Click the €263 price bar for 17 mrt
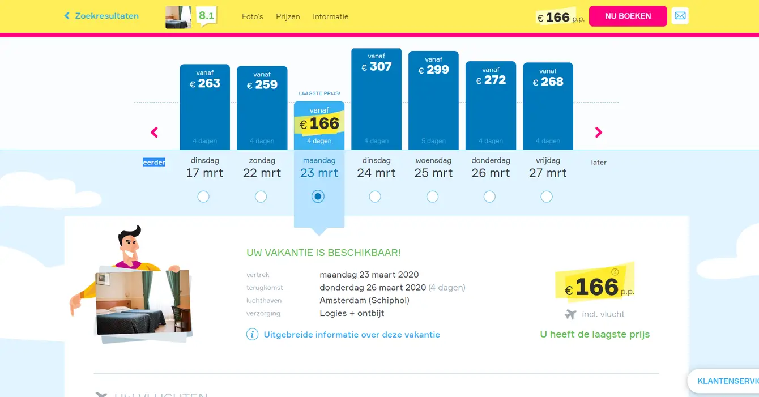The image size is (759, 397). click(x=205, y=107)
